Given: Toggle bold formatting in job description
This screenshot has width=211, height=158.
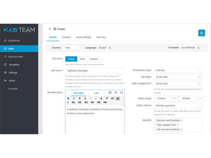Looking at the screenshot, I should [x=68, y=99].
